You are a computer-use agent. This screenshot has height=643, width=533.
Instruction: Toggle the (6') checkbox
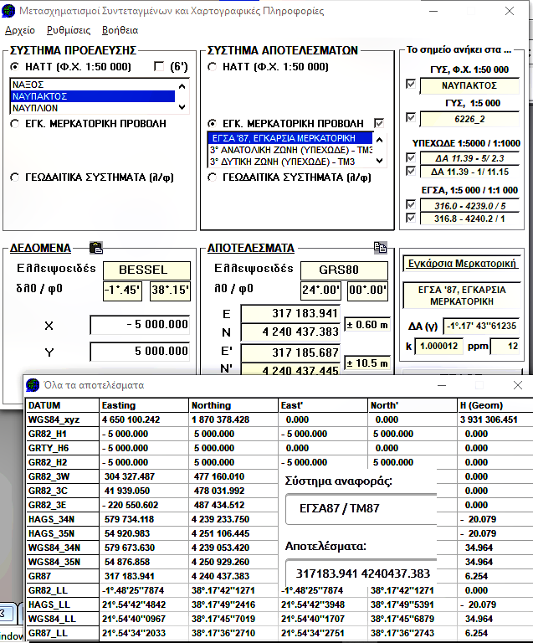(x=159, y=66)
